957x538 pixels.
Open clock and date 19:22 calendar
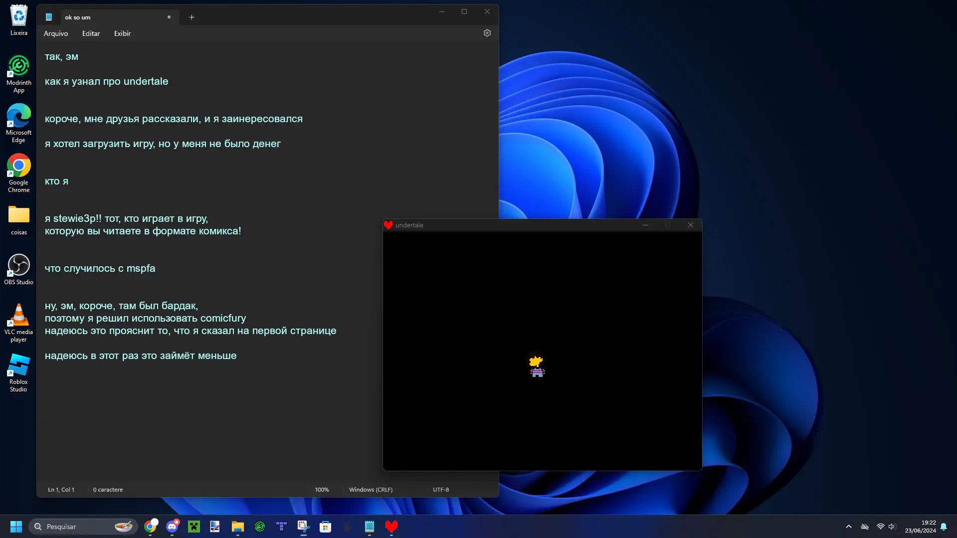[x=921, y=527]
